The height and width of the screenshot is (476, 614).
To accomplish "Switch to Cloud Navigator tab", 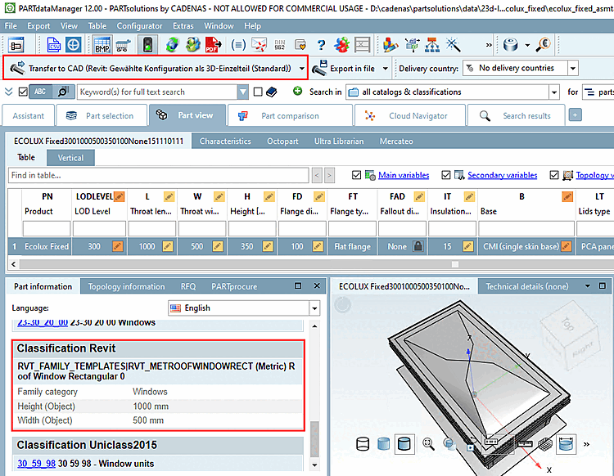I will pyautogui.click(x=409, y=115).
